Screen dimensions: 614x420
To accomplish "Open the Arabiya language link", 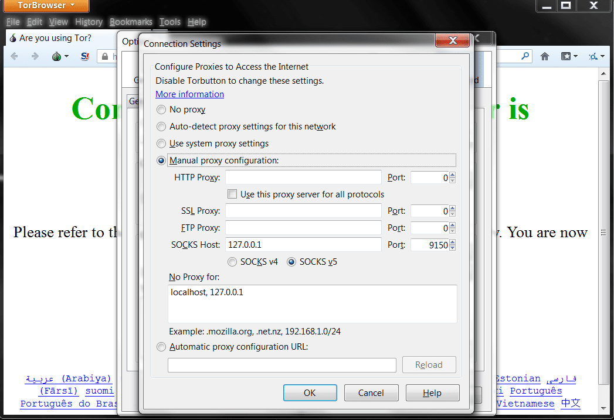I will (x=69, y=378).
